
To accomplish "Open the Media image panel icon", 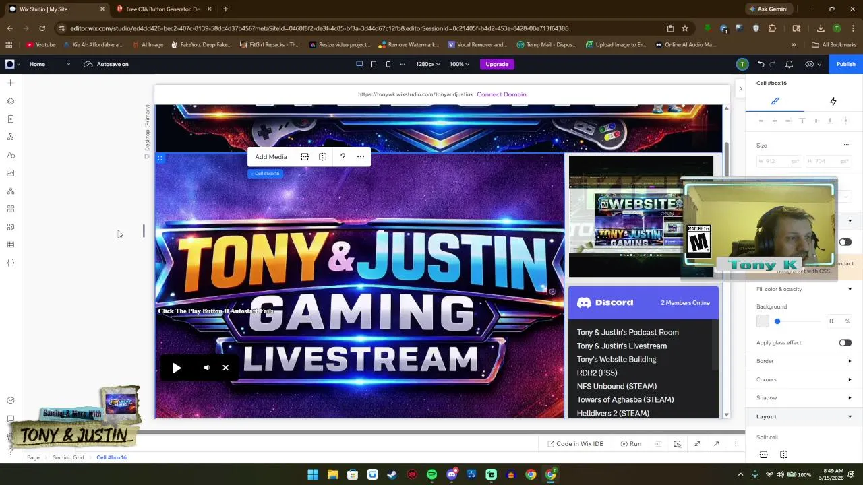I will coord(10,173).
